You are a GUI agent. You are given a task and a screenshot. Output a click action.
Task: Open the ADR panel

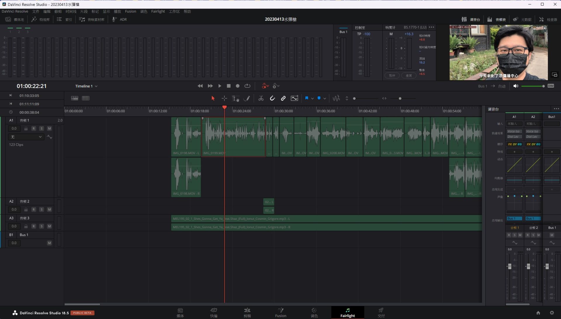(x=120, y=19)
